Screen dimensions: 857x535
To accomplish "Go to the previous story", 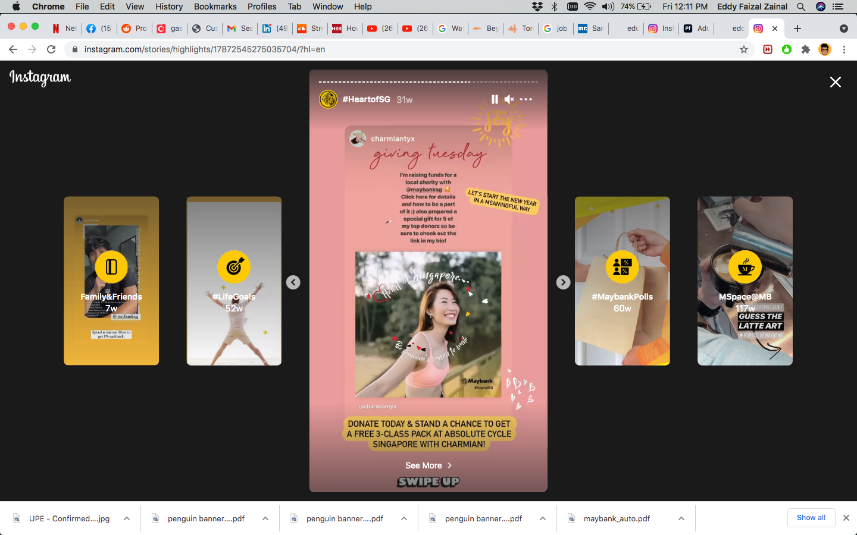I will click(293, 282).
